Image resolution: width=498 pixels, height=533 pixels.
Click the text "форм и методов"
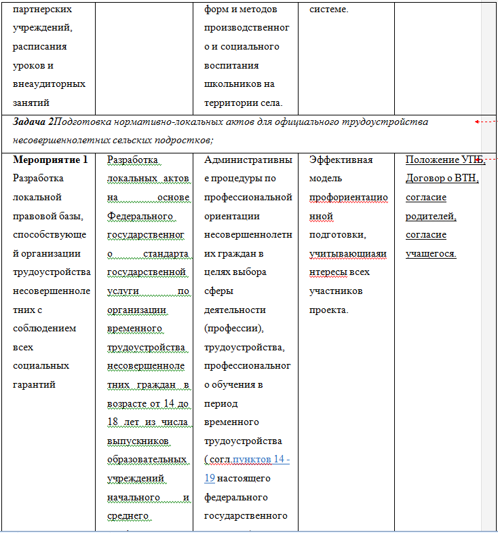(240, 10)
